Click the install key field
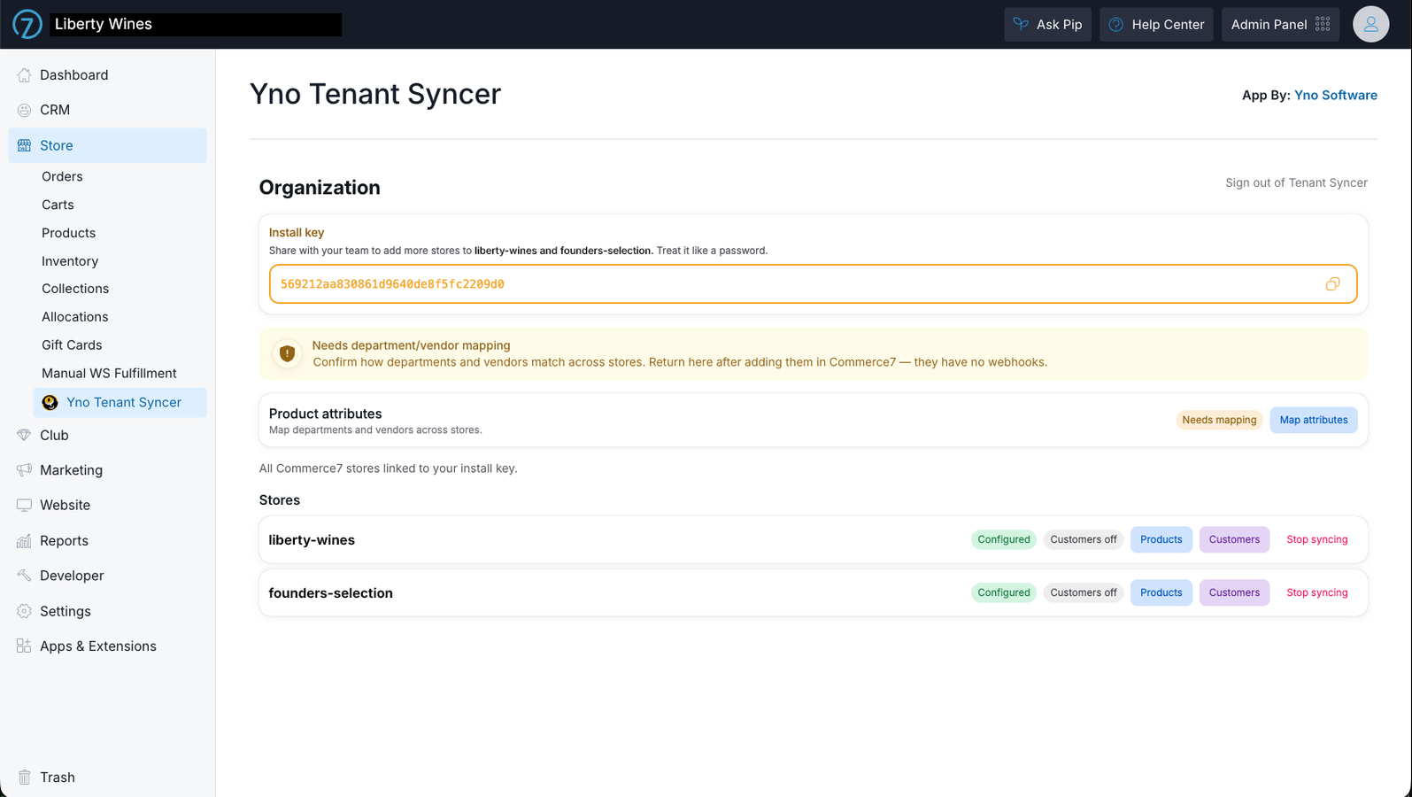The width and height of the screenshot is (1412, 797). point(813,284)
